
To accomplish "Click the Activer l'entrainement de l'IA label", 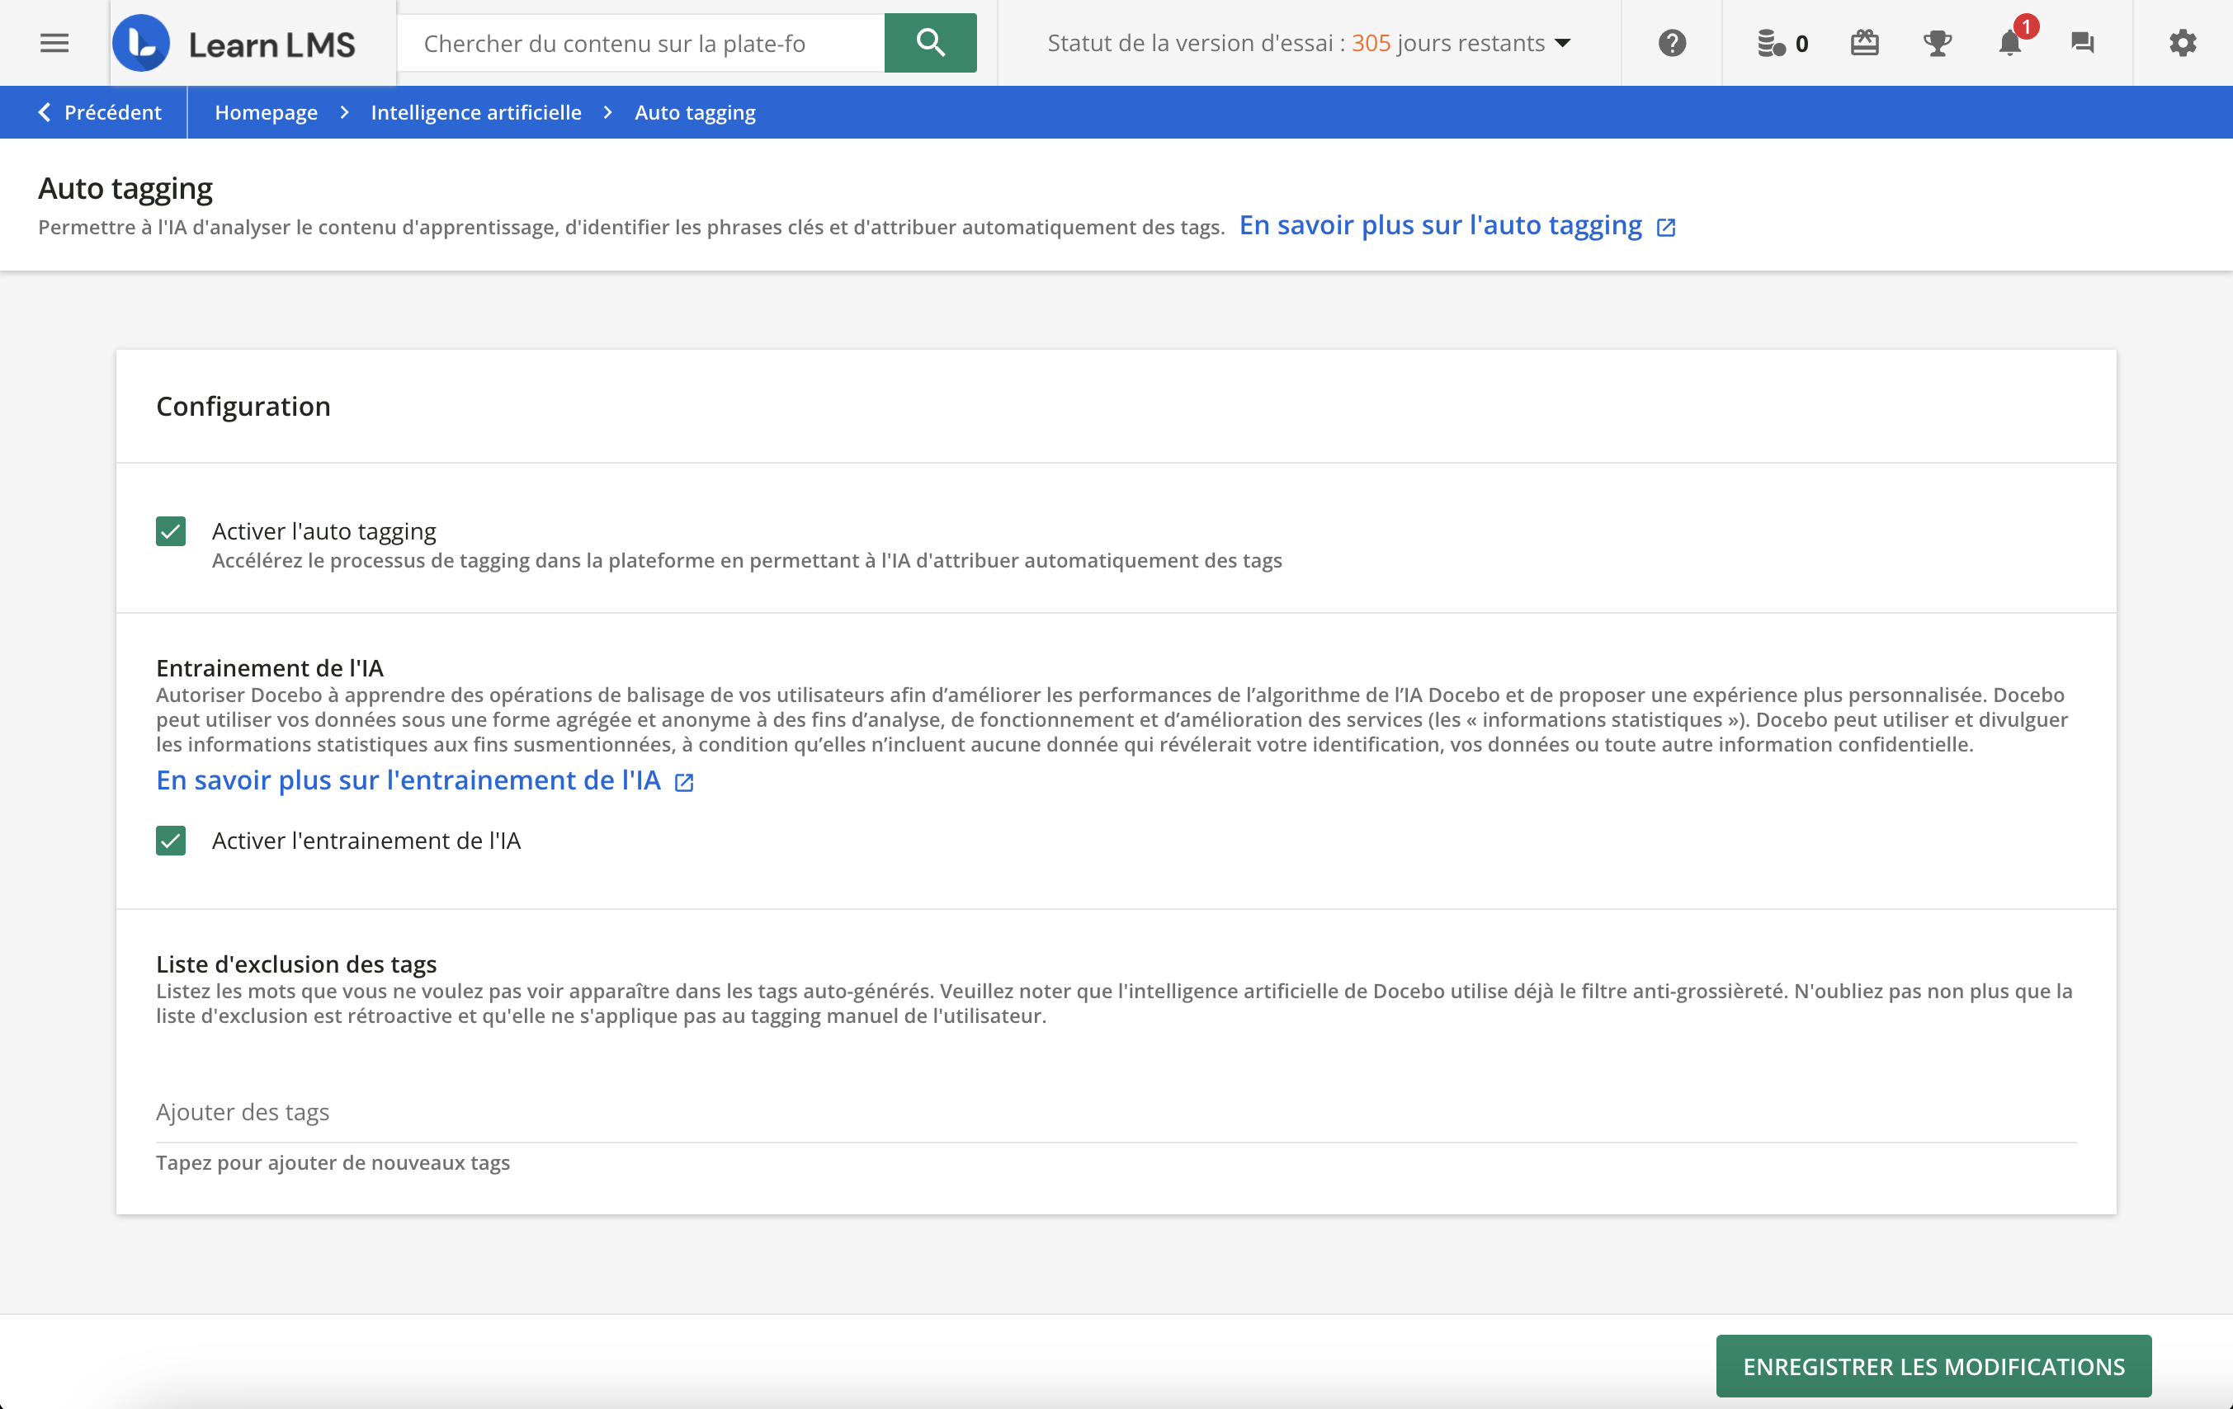I will tap(366, 841).
